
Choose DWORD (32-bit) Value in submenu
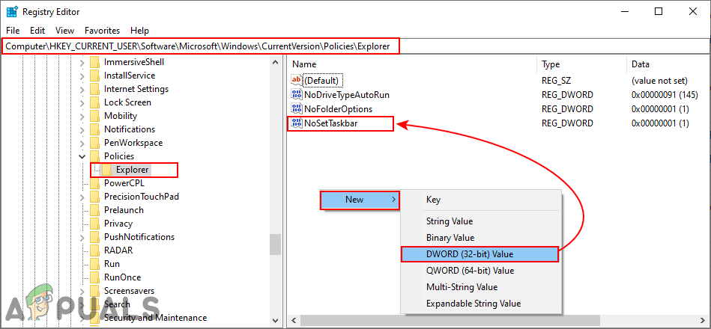point(479,254)
